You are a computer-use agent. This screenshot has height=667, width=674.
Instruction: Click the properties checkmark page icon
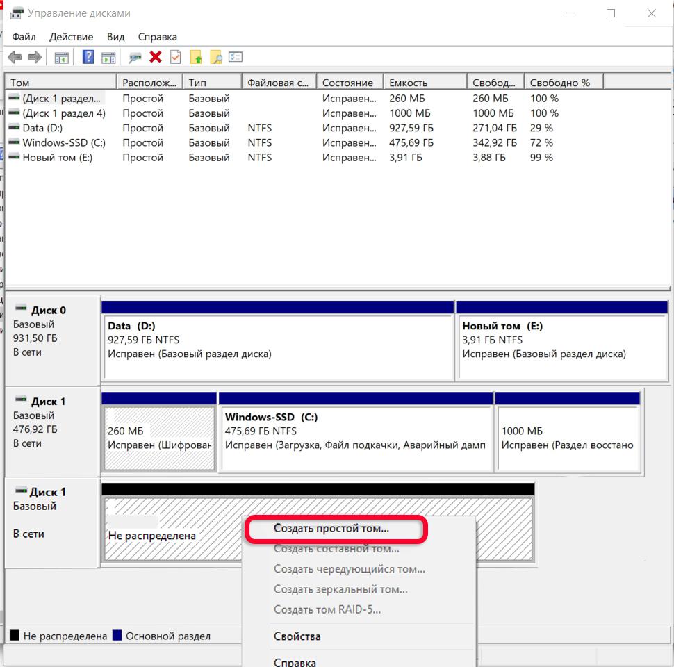tap(175, 57)
